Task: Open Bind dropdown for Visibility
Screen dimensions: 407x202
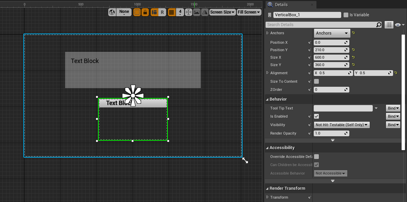Action: click(393, 125)
